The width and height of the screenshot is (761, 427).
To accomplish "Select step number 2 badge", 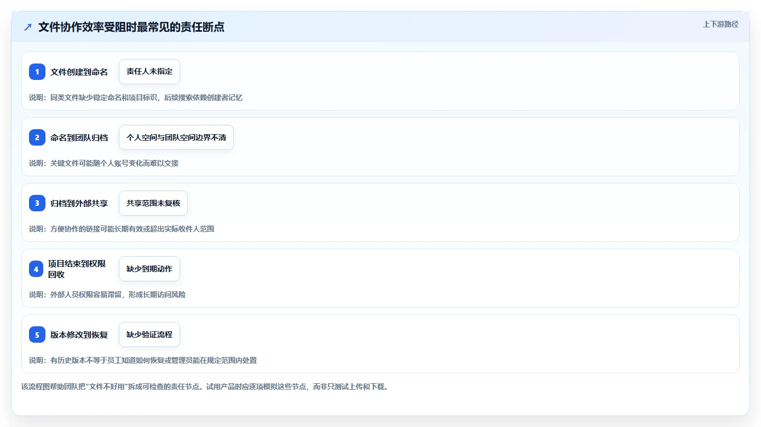I will 37,137.
